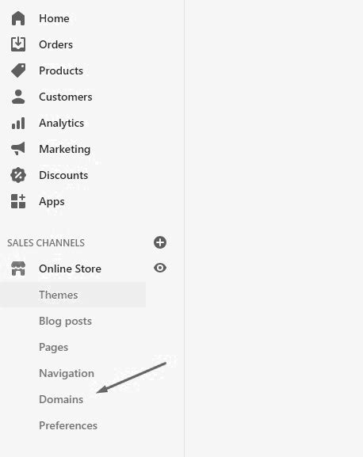View online store via eye icon
Screen dimensions: 363x457
(x=160, y=268)
